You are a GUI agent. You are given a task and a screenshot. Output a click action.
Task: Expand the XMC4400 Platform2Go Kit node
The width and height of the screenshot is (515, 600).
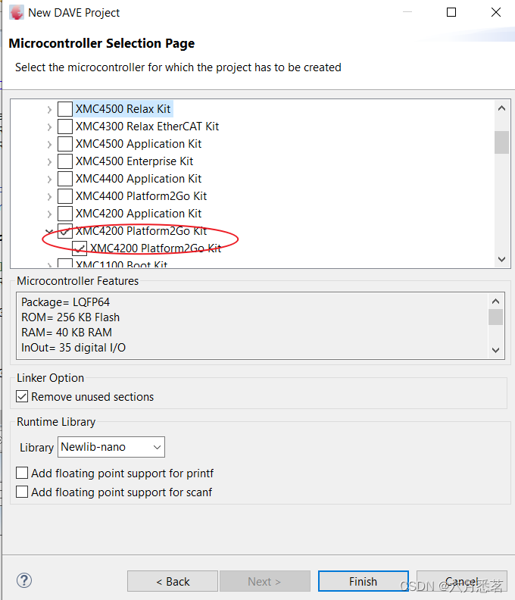[49, 196]
